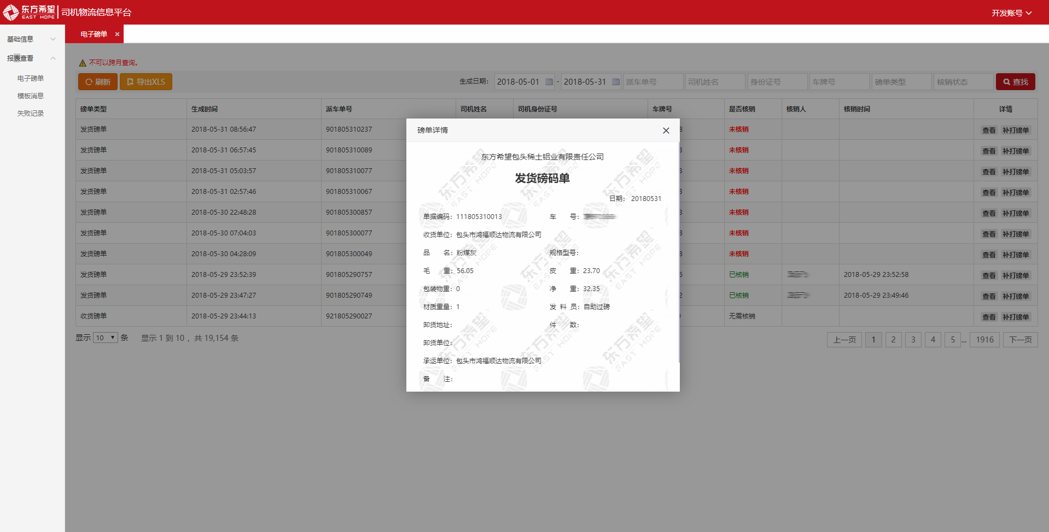
Task: Open the 开发账号 account dropdown
Action: point(1011,13)
